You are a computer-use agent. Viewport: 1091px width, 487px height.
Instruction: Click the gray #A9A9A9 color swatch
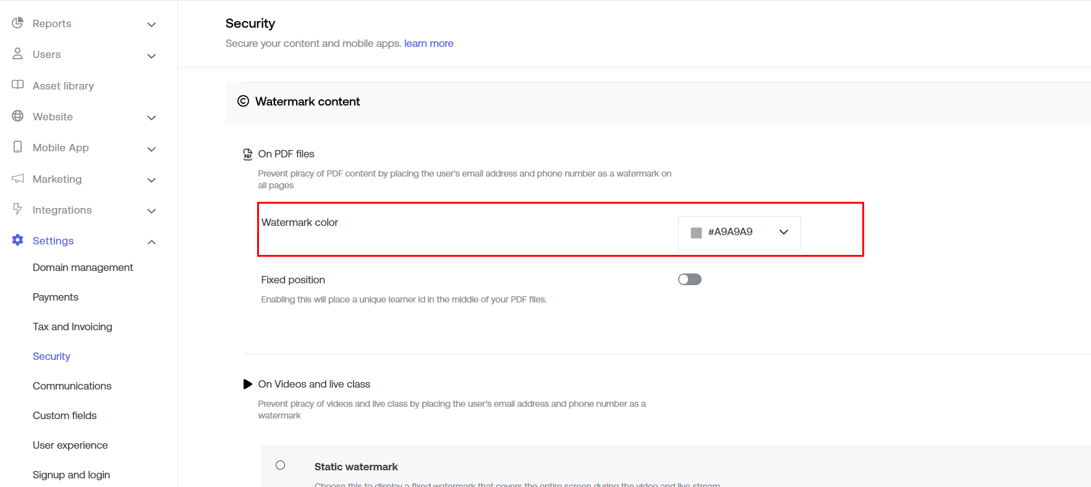tap(696, 233)
